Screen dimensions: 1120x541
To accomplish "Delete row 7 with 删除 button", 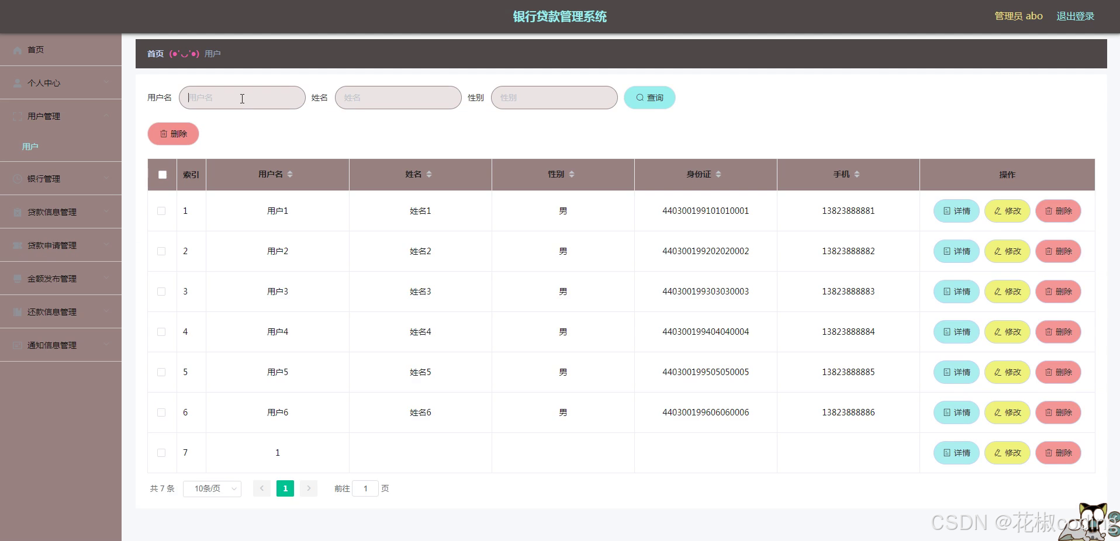I will tap(1058, 453).
